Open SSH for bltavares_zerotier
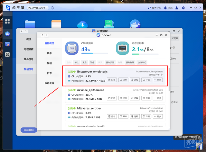206x152 pixels. 123,116
